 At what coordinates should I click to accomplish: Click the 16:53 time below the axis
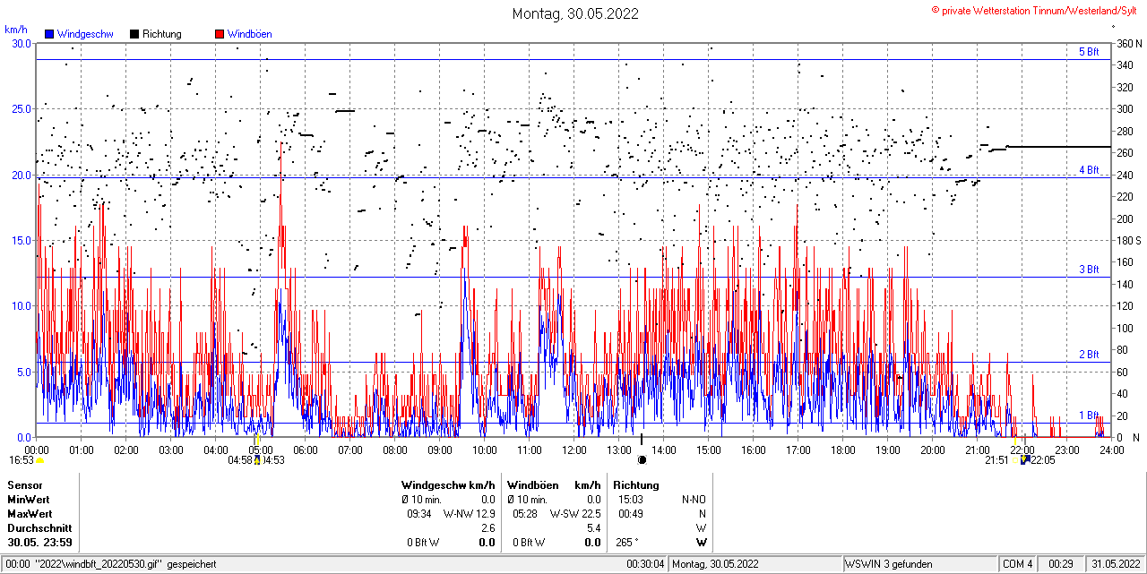click(22, 460)
